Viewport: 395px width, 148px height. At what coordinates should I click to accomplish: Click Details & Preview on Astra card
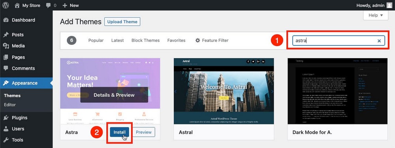[114, 95]
